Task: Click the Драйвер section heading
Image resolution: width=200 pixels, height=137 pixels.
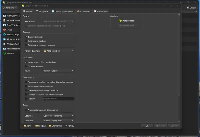Action: (x=114, y=16)
